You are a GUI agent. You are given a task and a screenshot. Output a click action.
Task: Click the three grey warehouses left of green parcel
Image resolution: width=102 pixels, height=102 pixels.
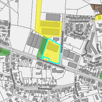[x=35, y=41]
